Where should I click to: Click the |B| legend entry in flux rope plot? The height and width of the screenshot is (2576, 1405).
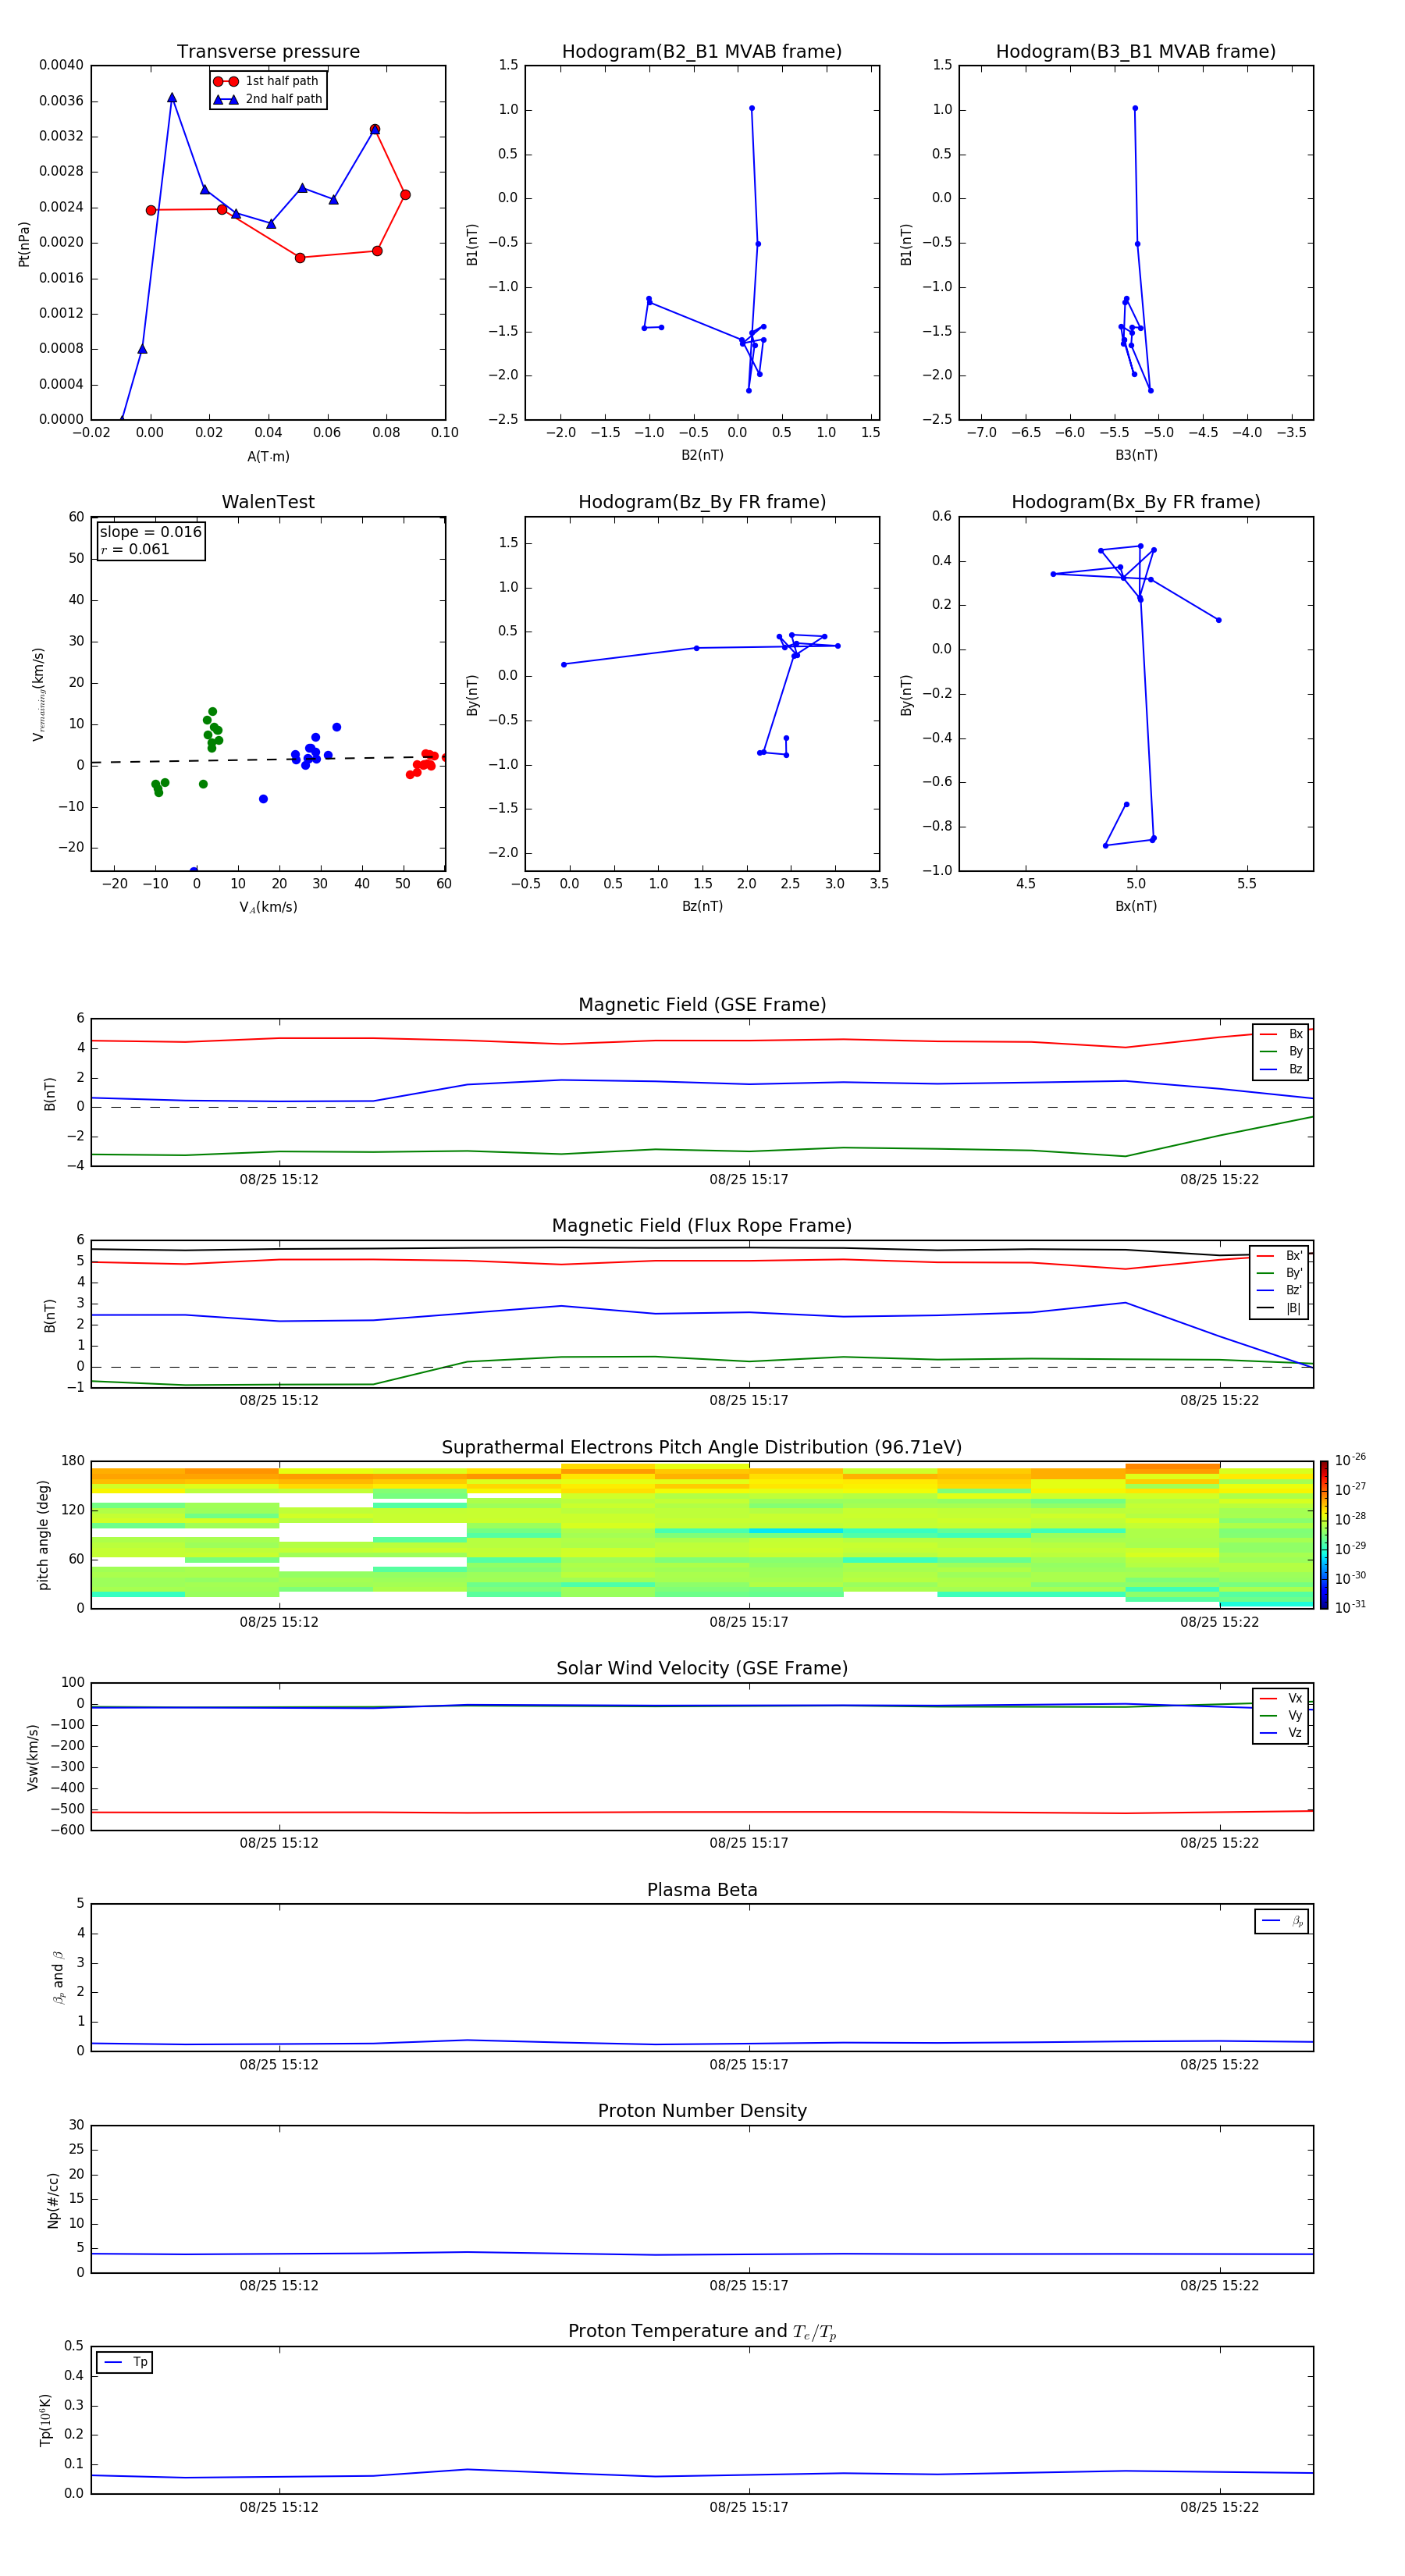tap(1279, 1308)
